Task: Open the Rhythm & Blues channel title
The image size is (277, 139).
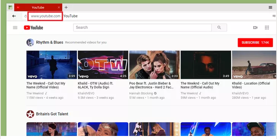Action: tap(50, 42)
